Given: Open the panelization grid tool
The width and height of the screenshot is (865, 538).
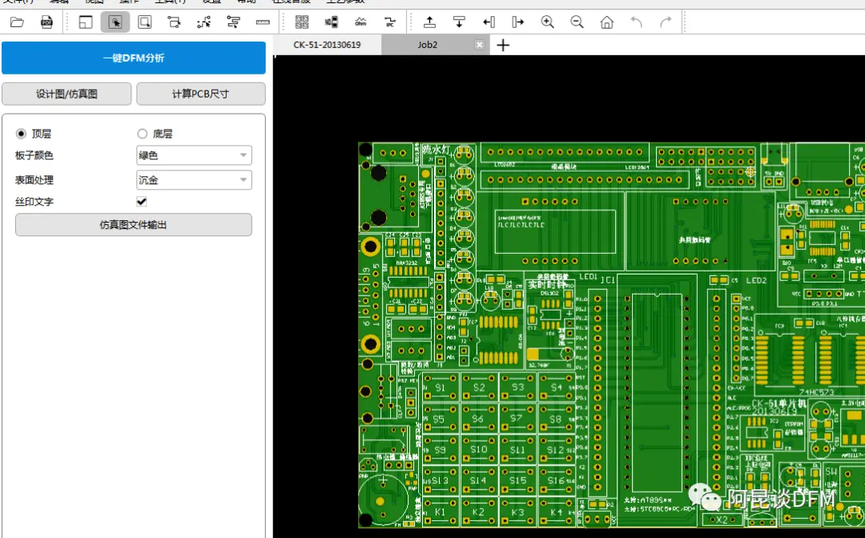Looking at the screenshot, I should pos(302,22).
